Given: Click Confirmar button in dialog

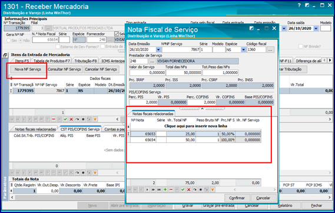Looking at the screenshot, I should coord(237,198).
